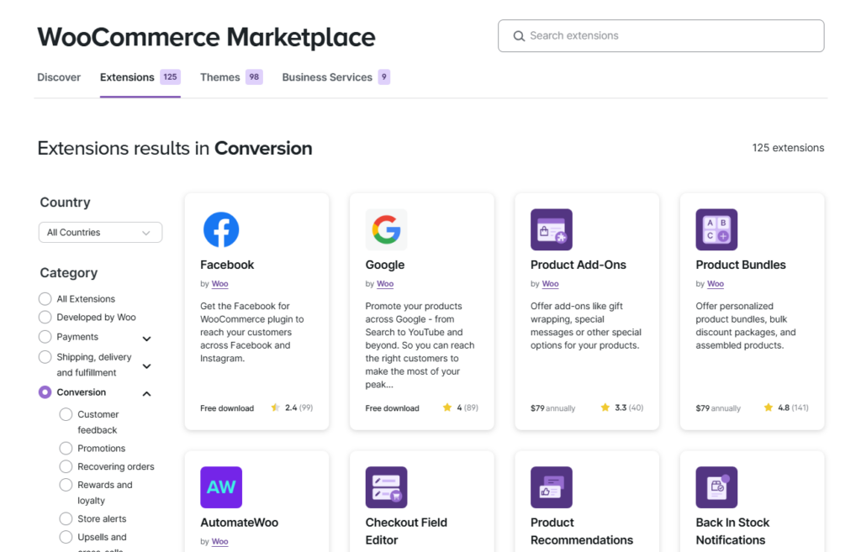The height and width of the screenshot is (552, 861).
Task: Click the Product Recommendations icon
Action: coord(552,487)
